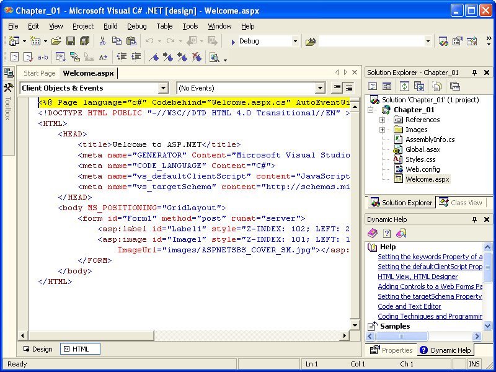Image resolution: width=496 pixels, height=372 pixels.
Task: Click the Toggle Bookmark flag icon
Action: point(154,57)
